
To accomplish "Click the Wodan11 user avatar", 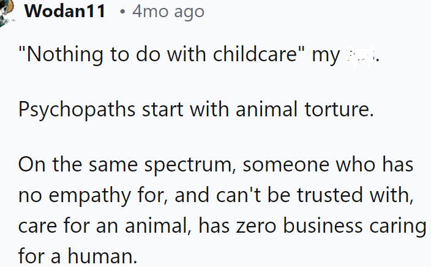I will [x=6, y=13].
